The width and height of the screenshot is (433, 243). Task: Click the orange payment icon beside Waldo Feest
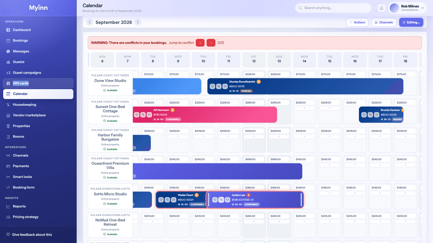pos(197,195)
